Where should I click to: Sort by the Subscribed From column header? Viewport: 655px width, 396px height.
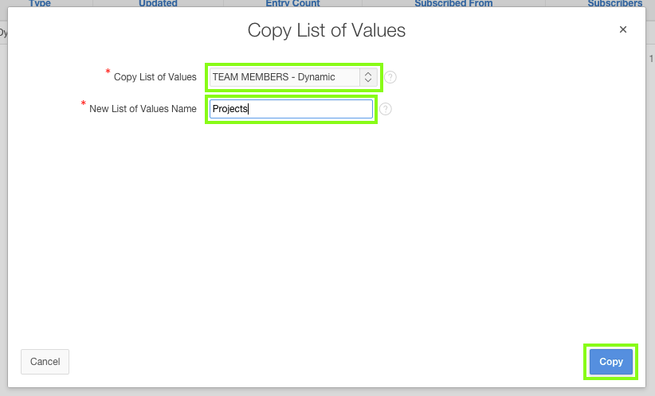pos(453,3)
